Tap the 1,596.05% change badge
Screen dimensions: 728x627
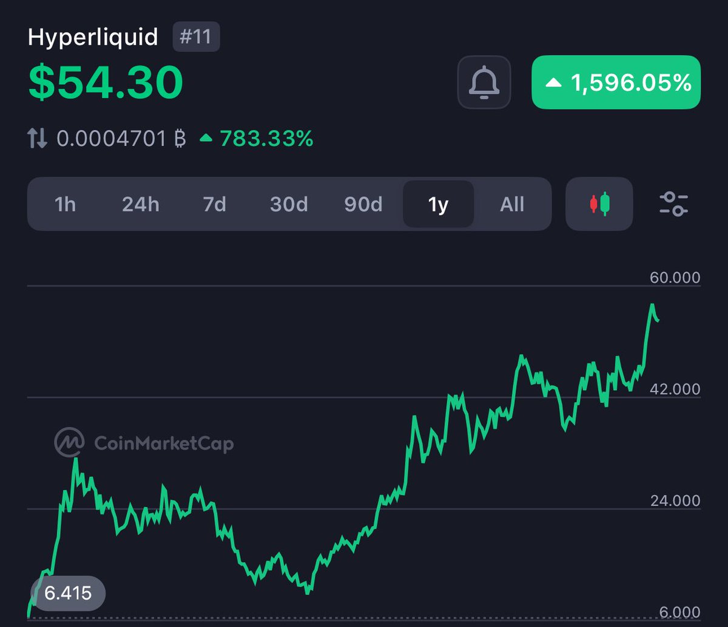pos(616,82)
